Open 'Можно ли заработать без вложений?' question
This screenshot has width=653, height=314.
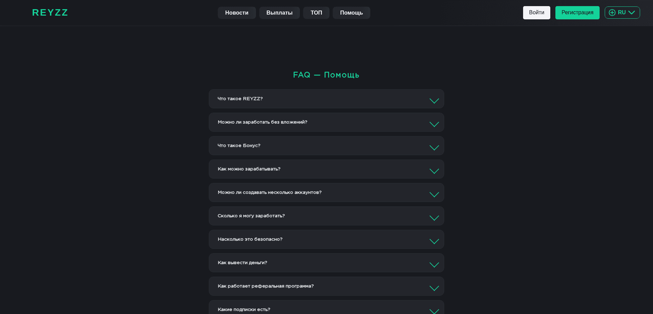click(326, 122)
